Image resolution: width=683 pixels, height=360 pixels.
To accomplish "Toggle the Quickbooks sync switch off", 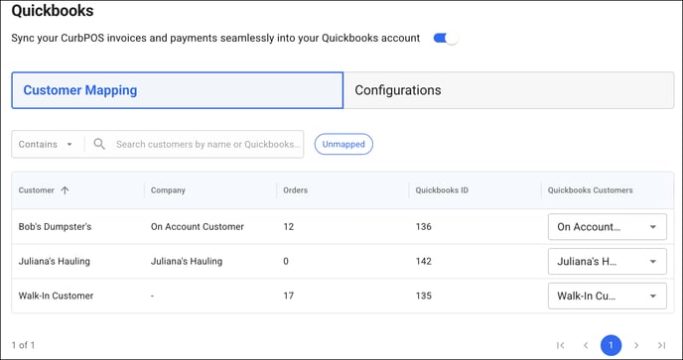I will tap(446, 39).
